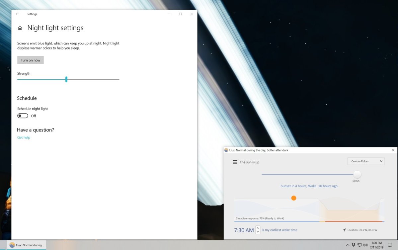
Task: Click the 6500K color temperature slider knob
Action: click(357, 174)
